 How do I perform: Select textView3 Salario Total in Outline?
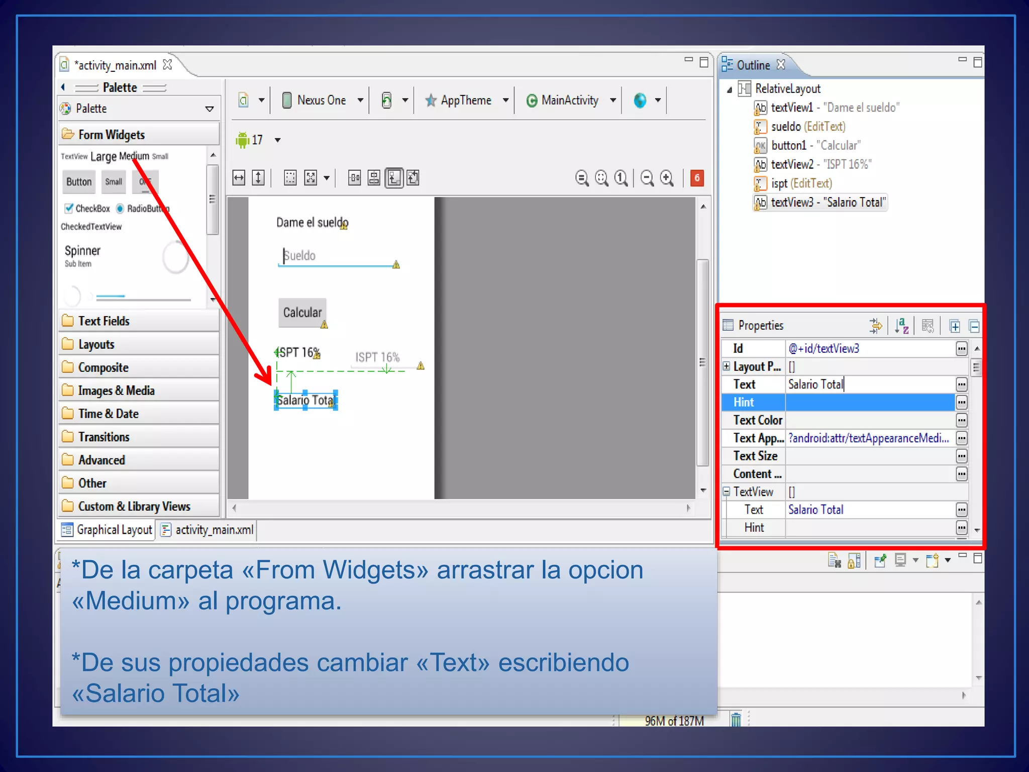(820, 202)
